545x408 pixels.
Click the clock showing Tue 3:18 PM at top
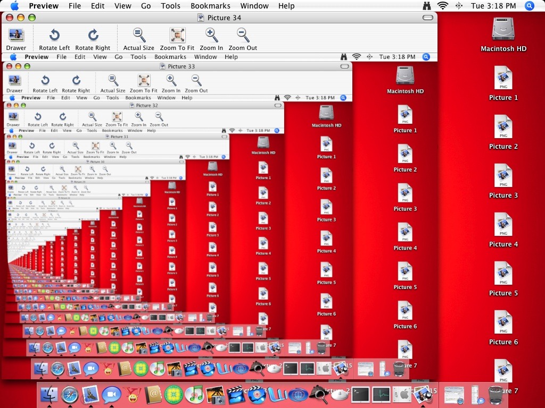coord(493,6)
